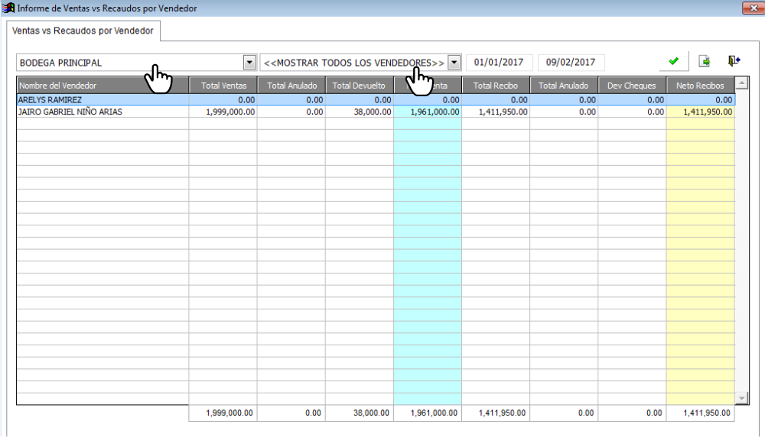Click the Total Anulado header beside Total Recibo

tap(564, 86)
